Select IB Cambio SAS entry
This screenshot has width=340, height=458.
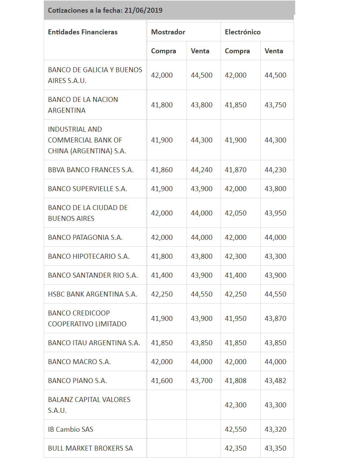click(70, 429)
